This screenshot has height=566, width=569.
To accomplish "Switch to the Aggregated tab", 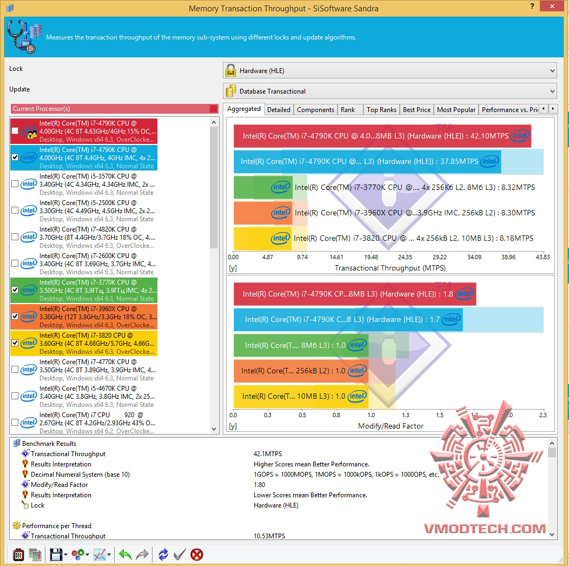I will 244,109.
